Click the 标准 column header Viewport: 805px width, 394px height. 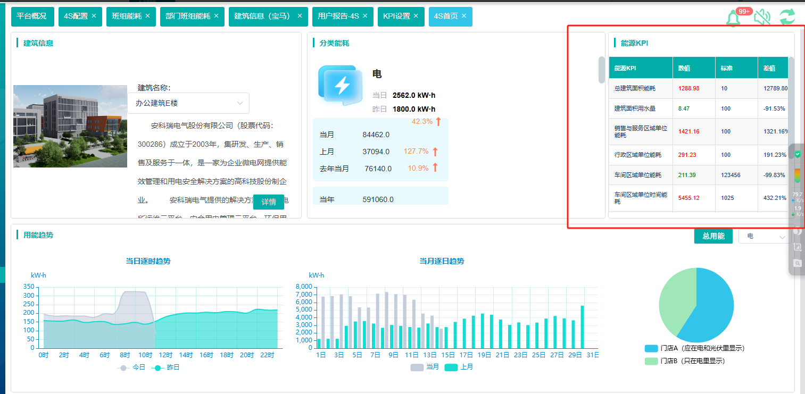[736, 68]
